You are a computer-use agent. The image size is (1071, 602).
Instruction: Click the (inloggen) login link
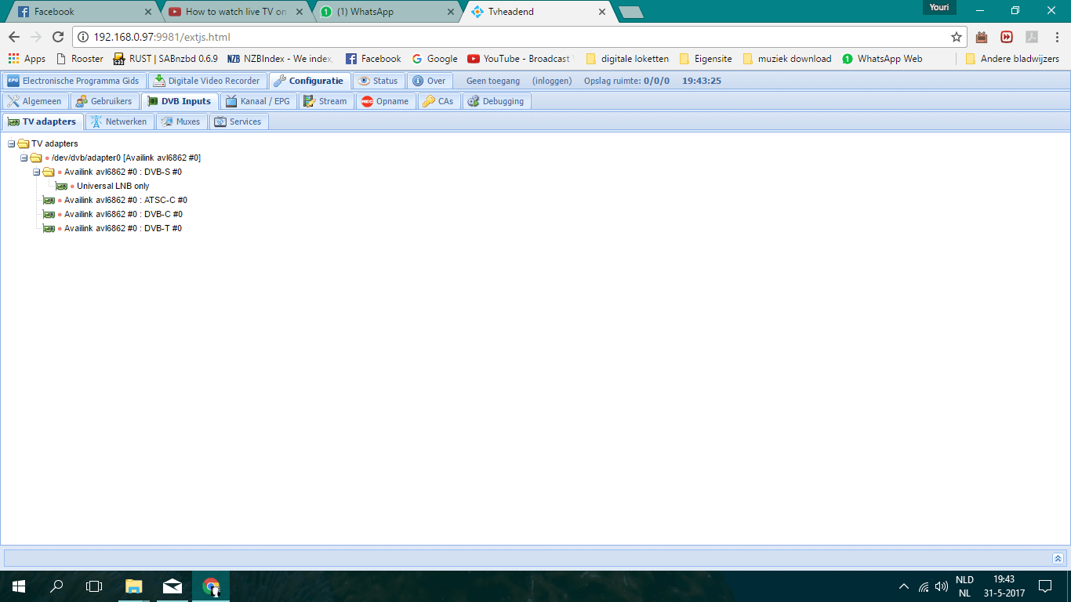(551, 81)
